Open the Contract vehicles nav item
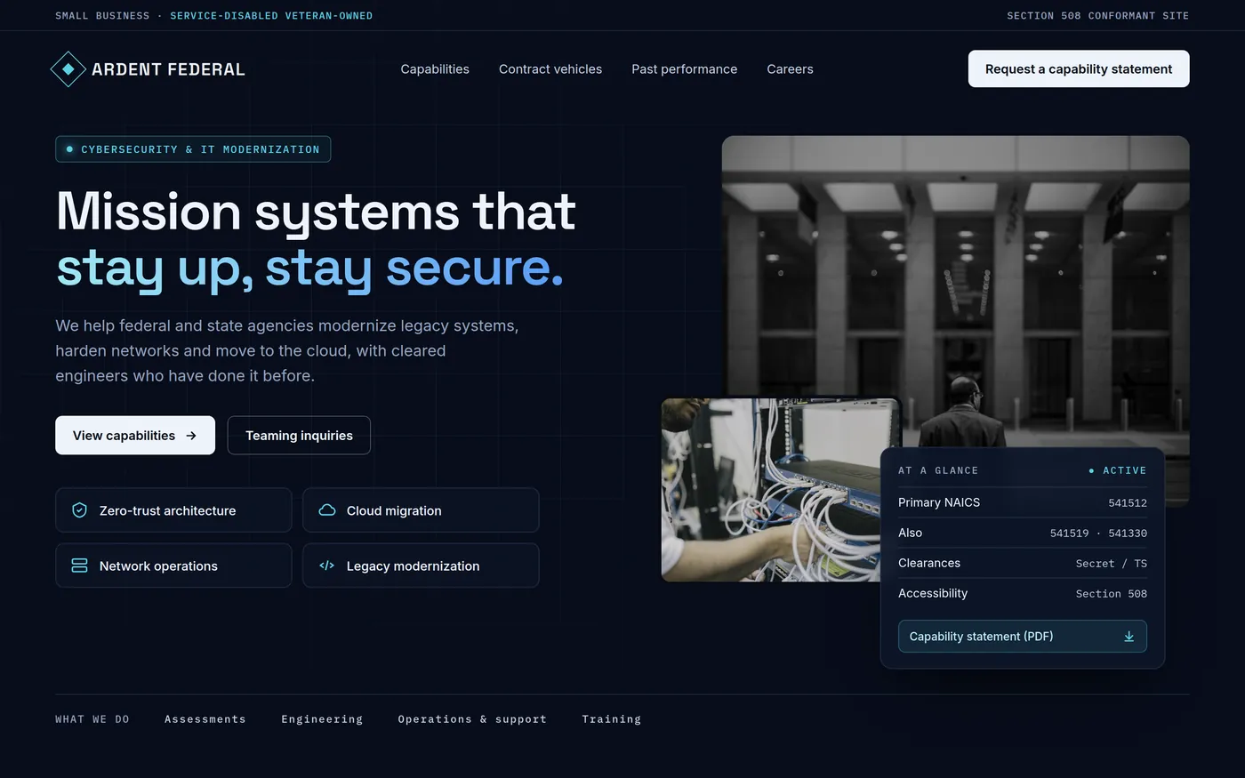Viewport: 1245px width, 778px height. point(550,69)
